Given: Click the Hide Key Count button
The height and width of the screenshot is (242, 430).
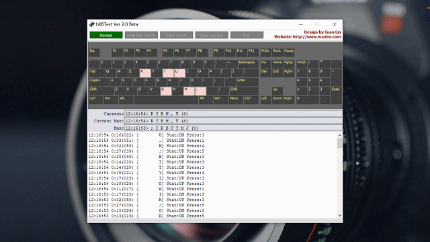Looking at the screenshot, I should (x=141, y=35).
